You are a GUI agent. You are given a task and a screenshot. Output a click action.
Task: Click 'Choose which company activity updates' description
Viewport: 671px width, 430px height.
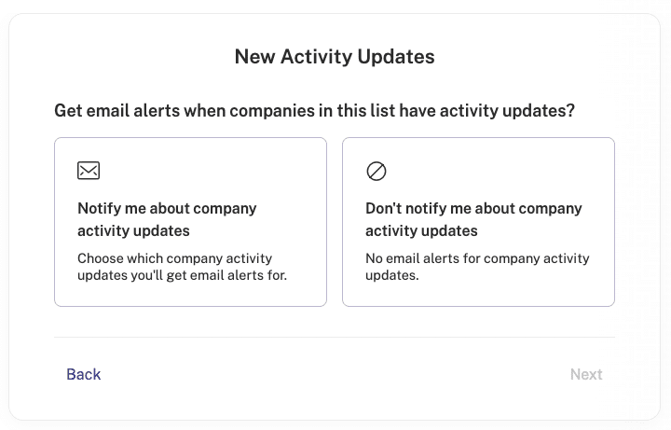(182, 267)
